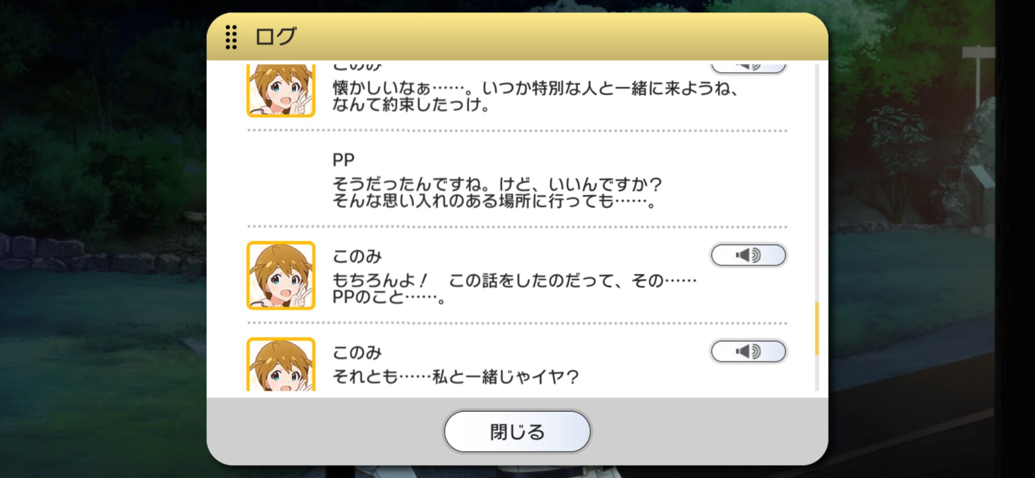Play voice for もちろんよ！ line
Viewport: 1035px width, 478px height.
tap(748, 255)
